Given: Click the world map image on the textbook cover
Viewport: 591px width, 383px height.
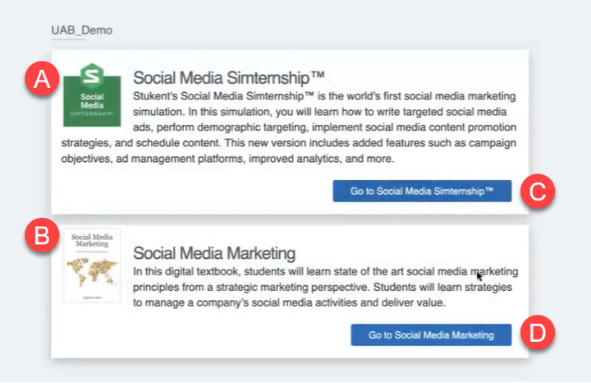Looking at the screenshot, I should [92, 271].
